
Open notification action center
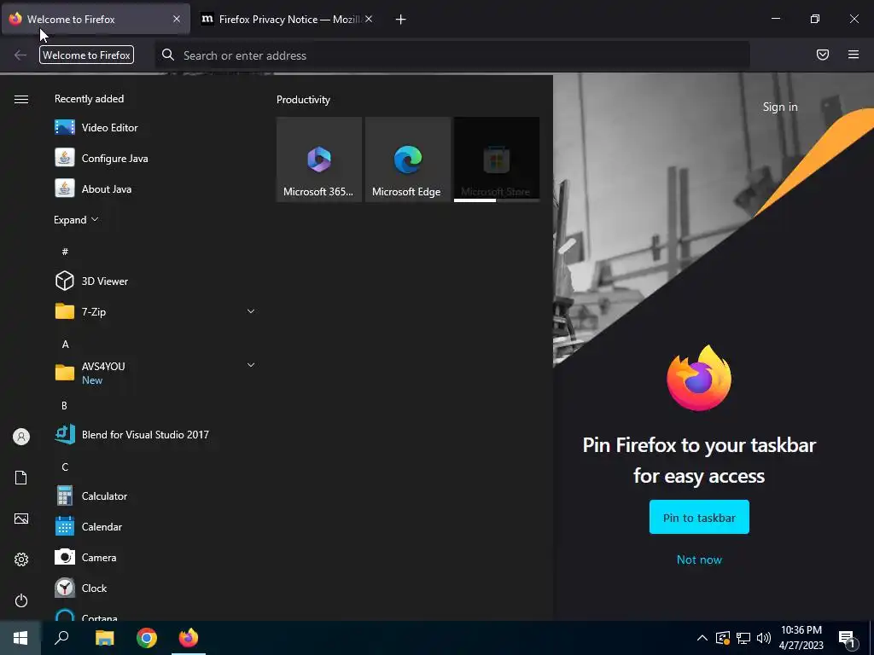tap(847, 638)
